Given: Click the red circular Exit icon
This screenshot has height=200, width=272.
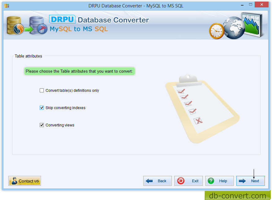Looking at the screenshot, I should pos(181,181).
